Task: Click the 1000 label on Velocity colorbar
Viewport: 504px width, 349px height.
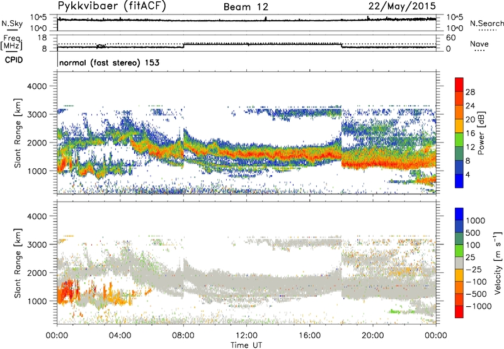Action: [x=476, y=220]
